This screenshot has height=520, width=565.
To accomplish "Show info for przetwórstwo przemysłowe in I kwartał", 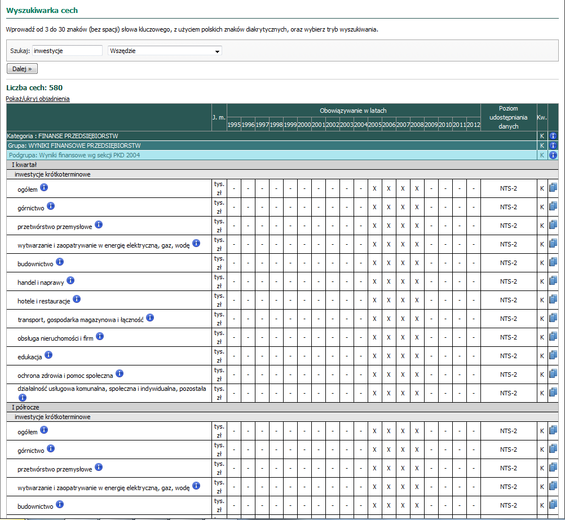I will [x=99, y=224].
